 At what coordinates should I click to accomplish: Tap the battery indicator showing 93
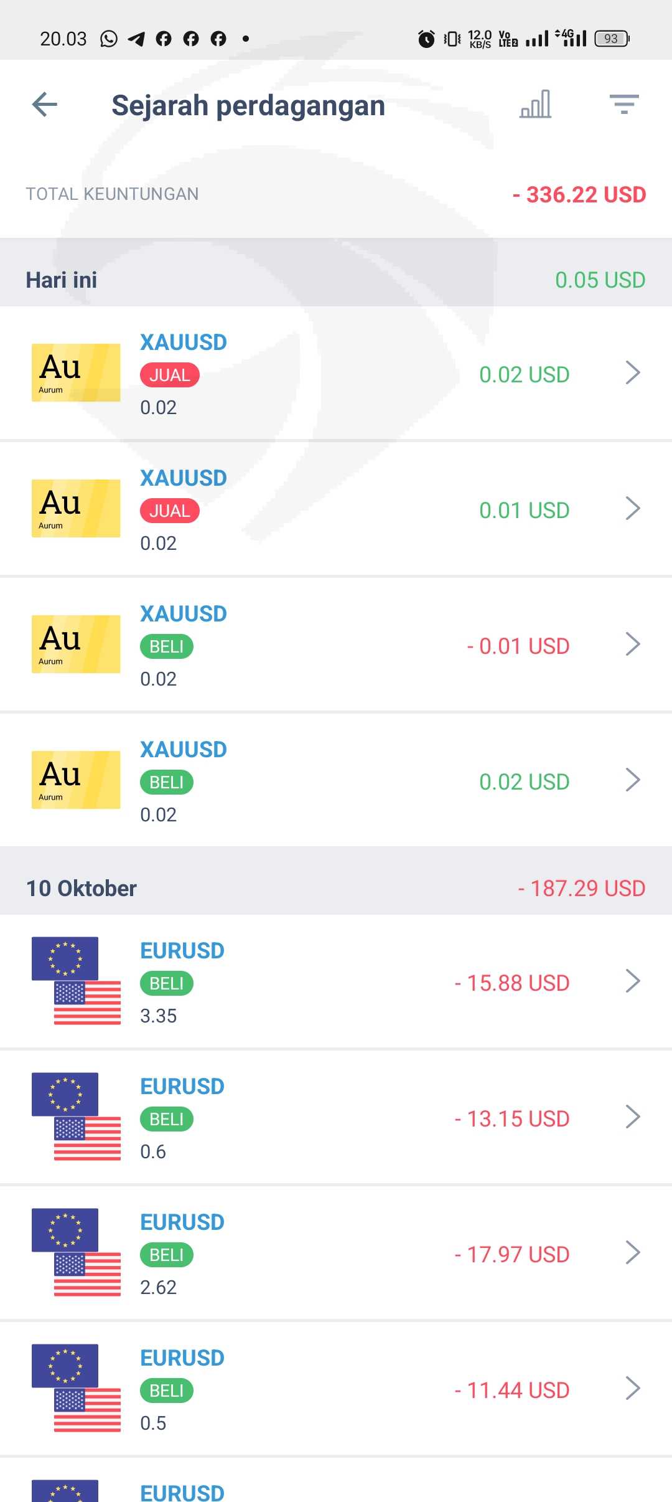[612, 39]
